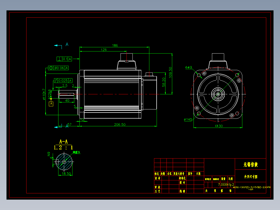280x210 pixels.
Task: Click the 工艺 row label
Action: pyautogui.click(x=157, y=191)
